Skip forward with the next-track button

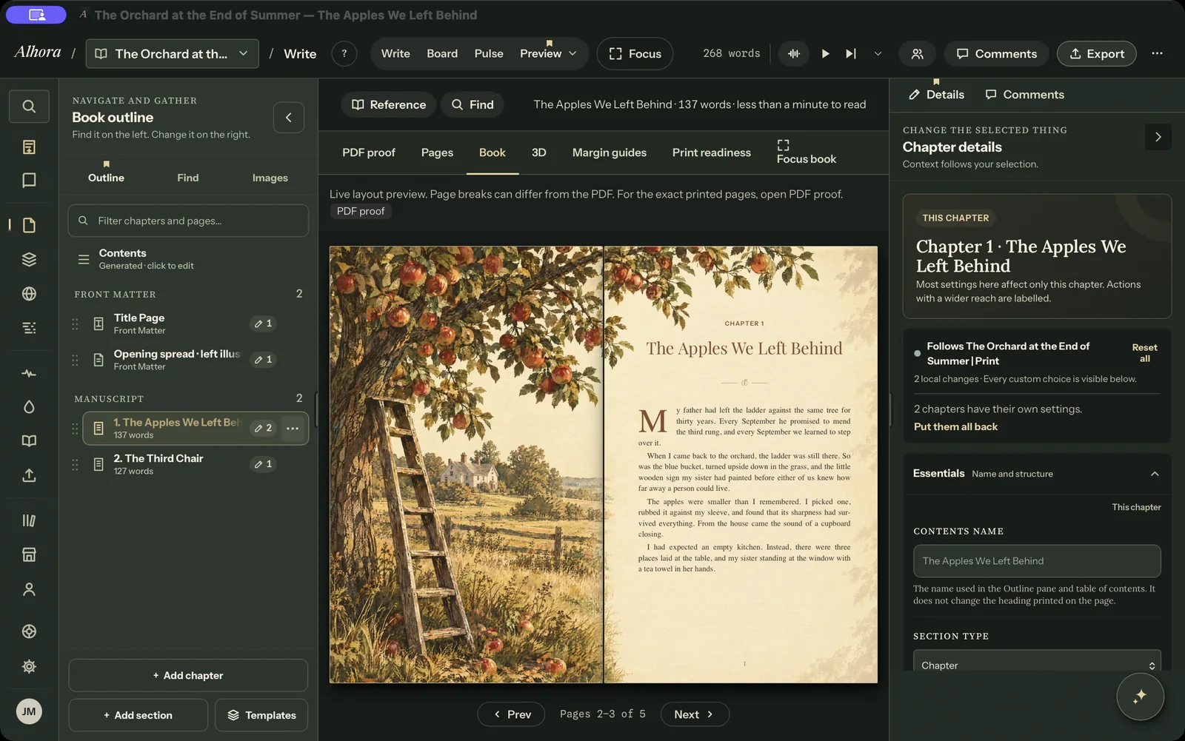click(851, 54)
